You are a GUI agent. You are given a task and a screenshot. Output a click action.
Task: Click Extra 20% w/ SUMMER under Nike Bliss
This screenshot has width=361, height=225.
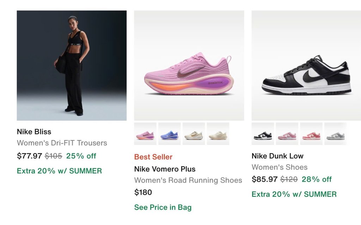tap(59, 171)
